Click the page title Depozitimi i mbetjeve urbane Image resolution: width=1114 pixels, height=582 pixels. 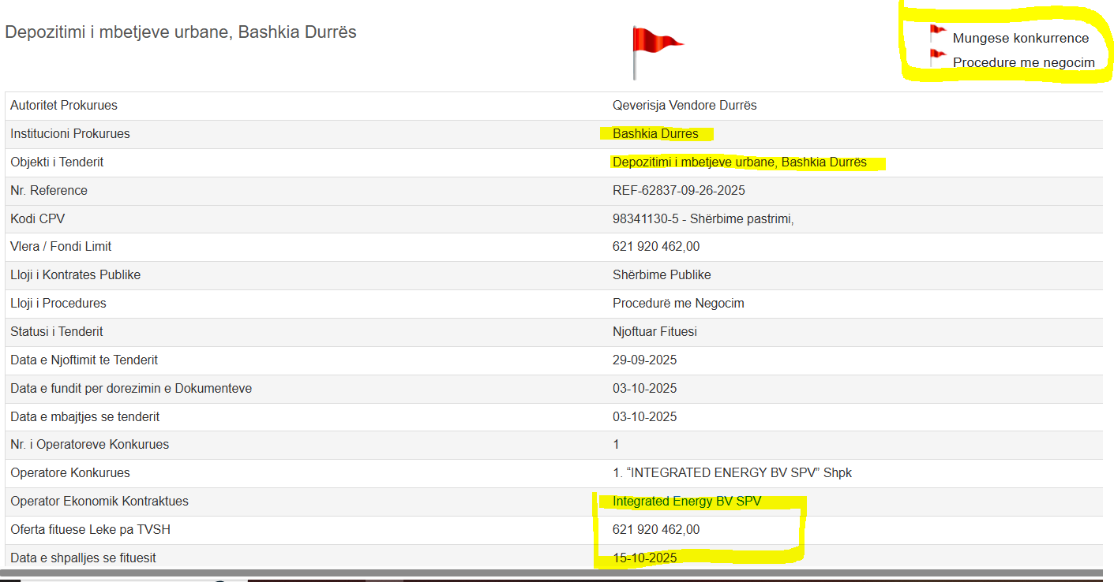(181, 32)
